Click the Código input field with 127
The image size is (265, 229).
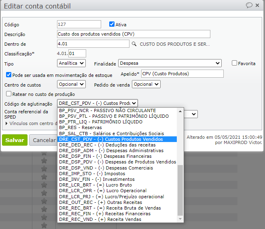[x=79, y=24]
